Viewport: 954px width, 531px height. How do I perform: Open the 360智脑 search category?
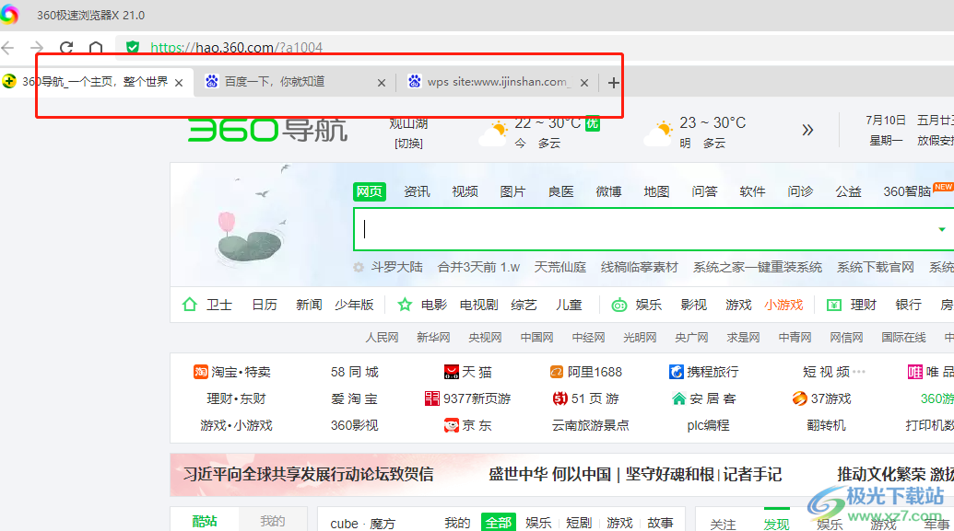click(x=907, y=191)
